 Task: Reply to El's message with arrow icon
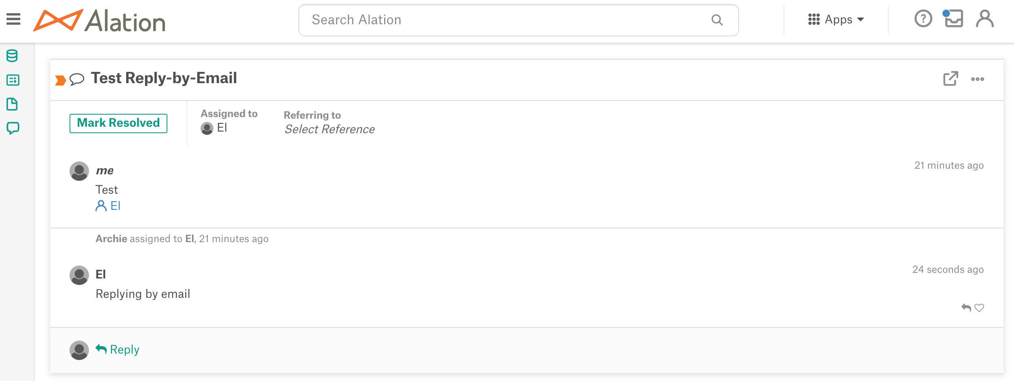966,308
